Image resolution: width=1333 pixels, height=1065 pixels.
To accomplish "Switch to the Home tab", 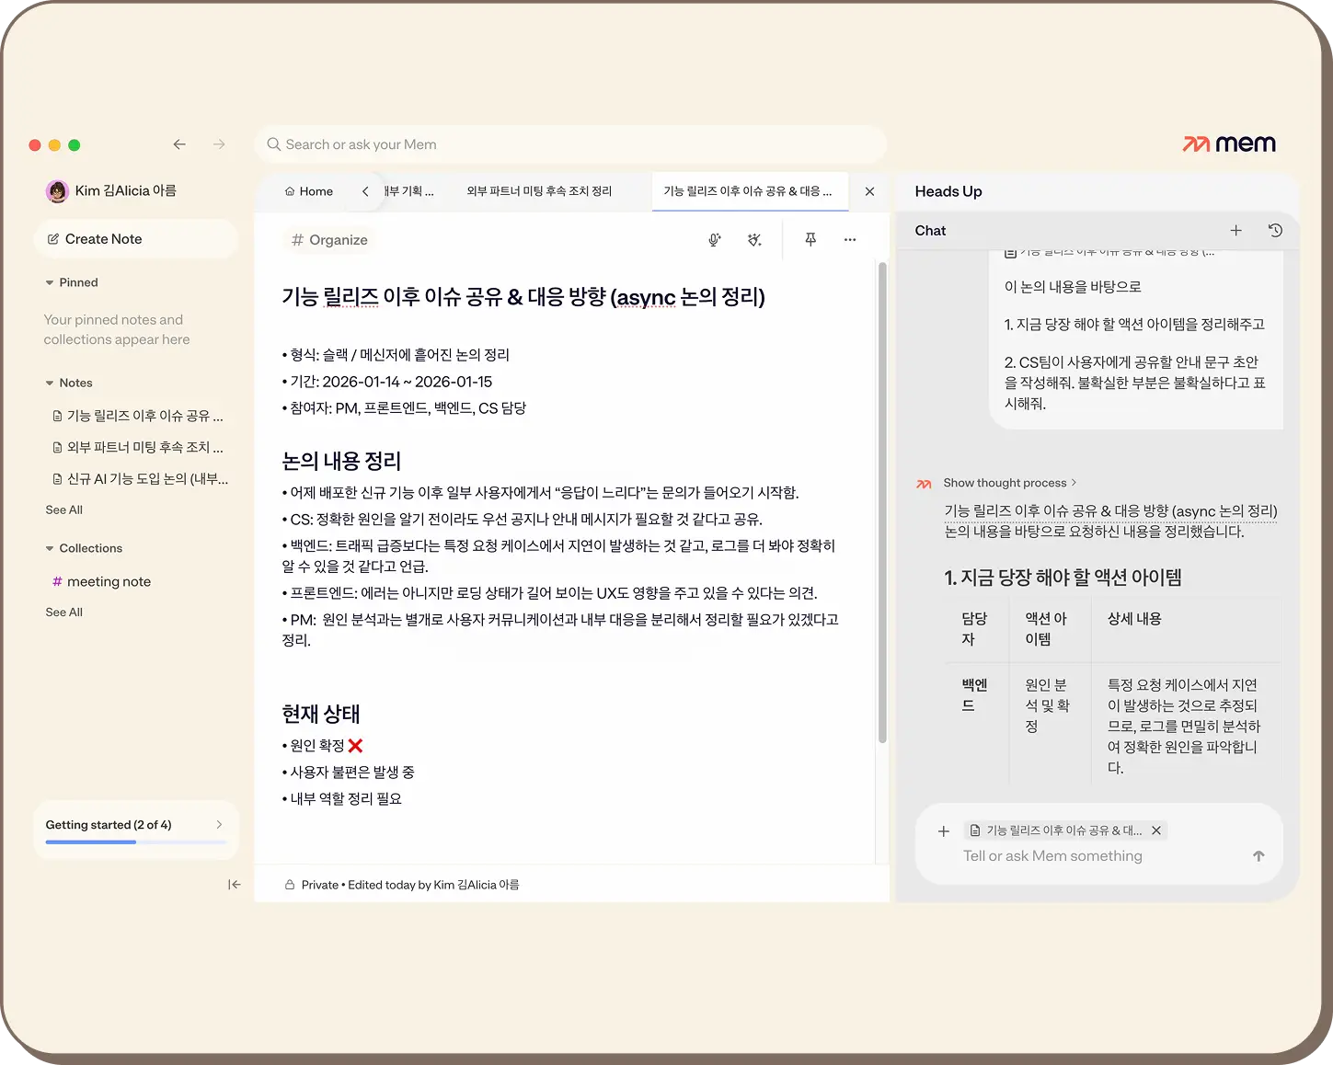I will coord(309,191).
